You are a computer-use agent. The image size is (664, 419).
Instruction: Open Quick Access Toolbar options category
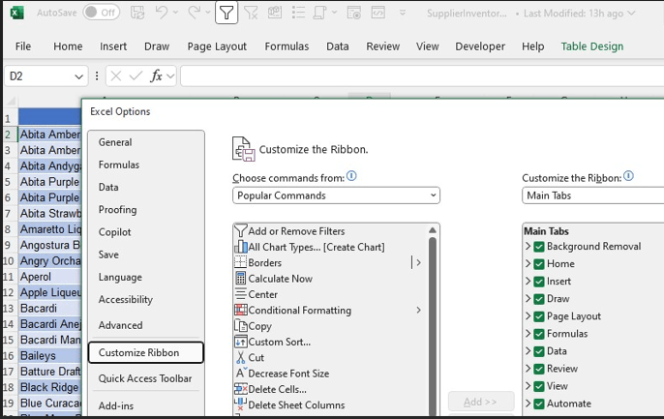(146, 378)
